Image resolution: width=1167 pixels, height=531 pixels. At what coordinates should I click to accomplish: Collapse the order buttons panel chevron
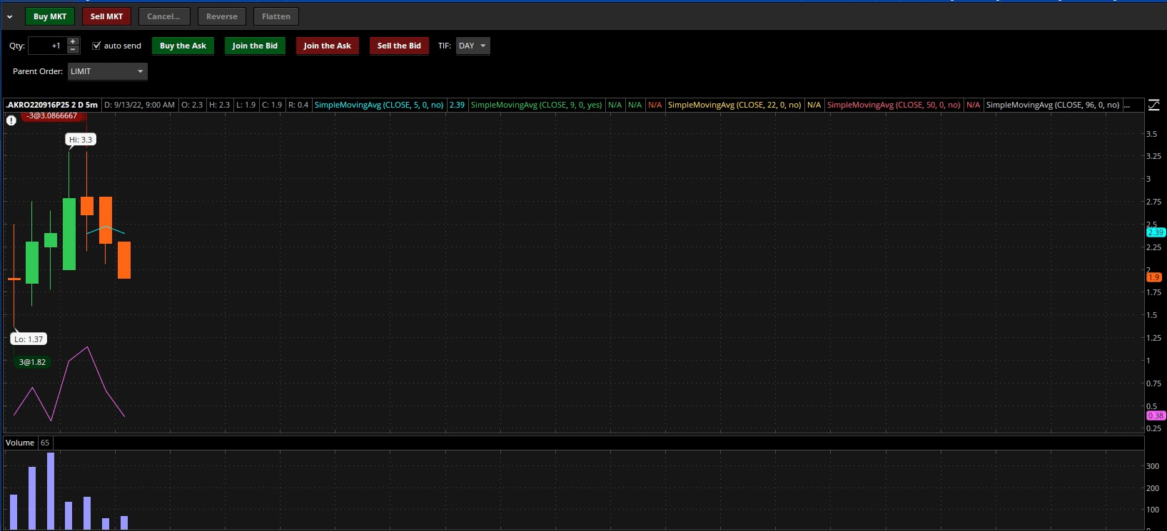(10, 16)
